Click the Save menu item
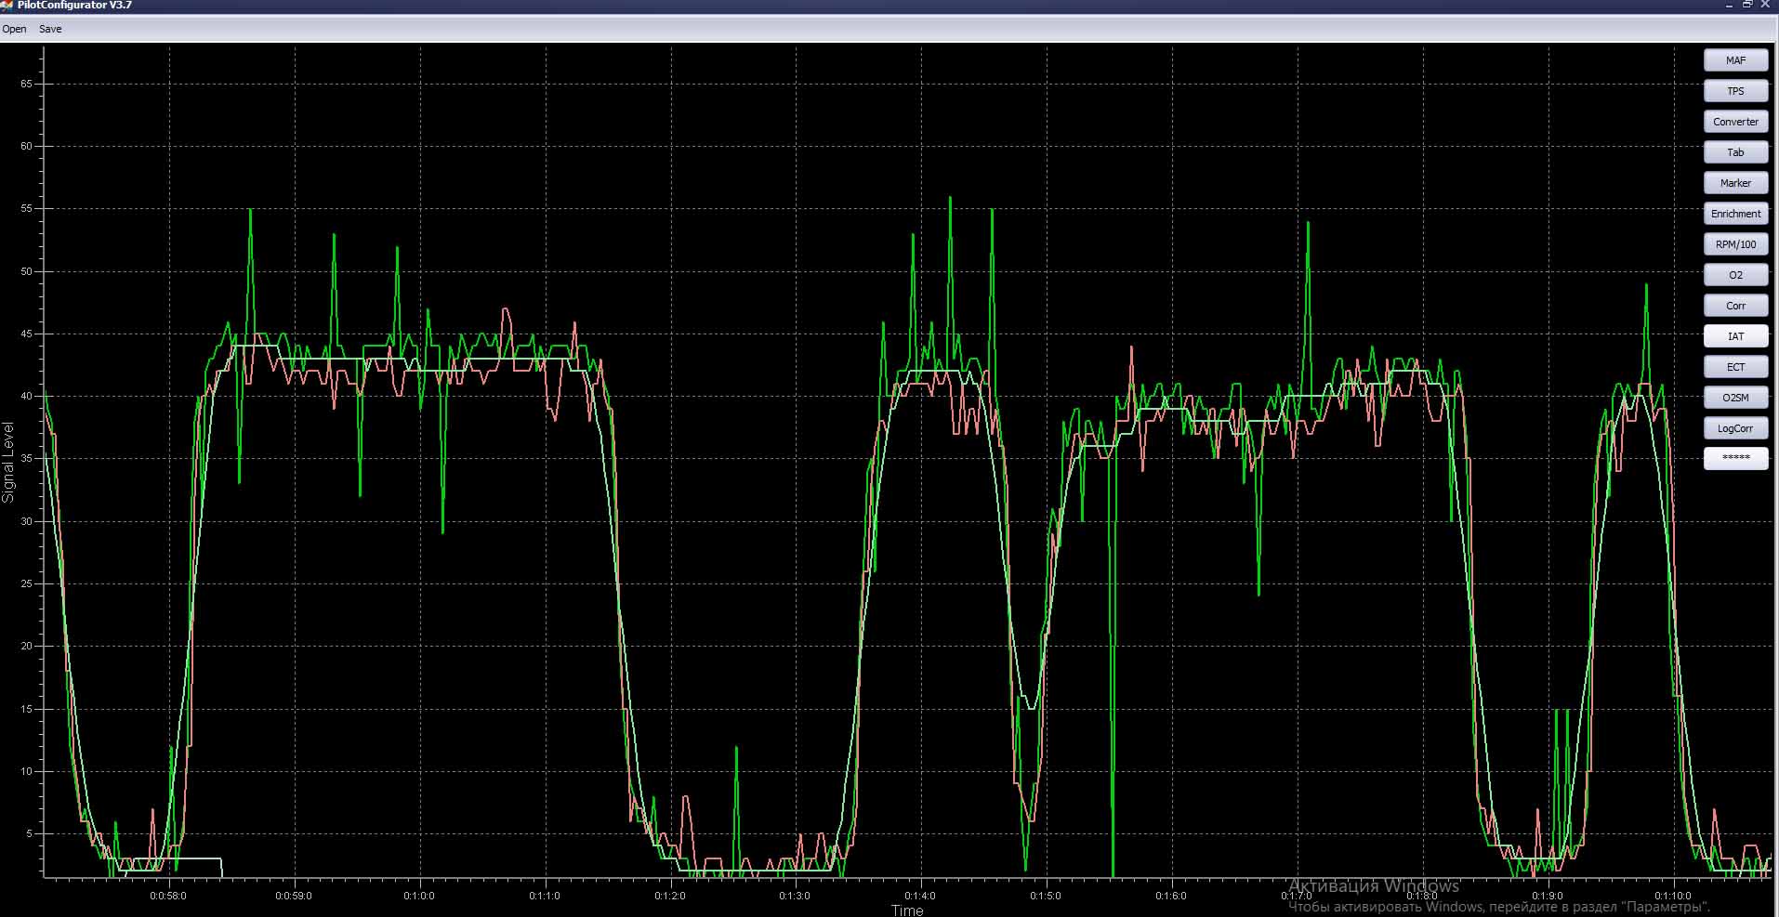The height and width of the screenshot is (917, 1779). tap(50, 29)
